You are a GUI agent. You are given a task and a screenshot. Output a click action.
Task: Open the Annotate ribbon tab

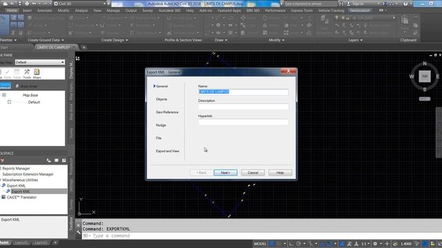44,10
